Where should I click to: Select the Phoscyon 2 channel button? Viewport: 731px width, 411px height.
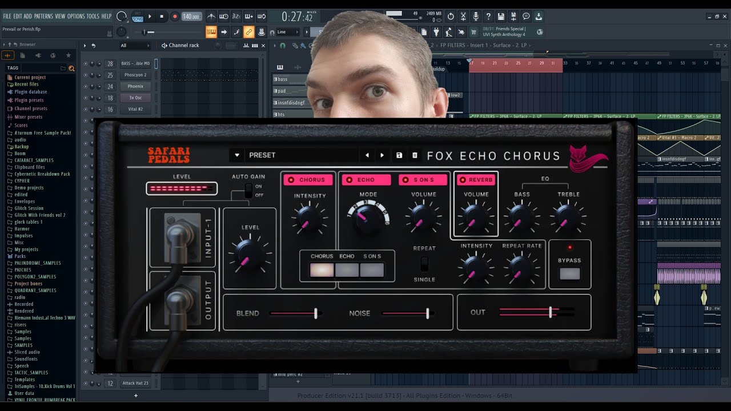click(135, 75)
